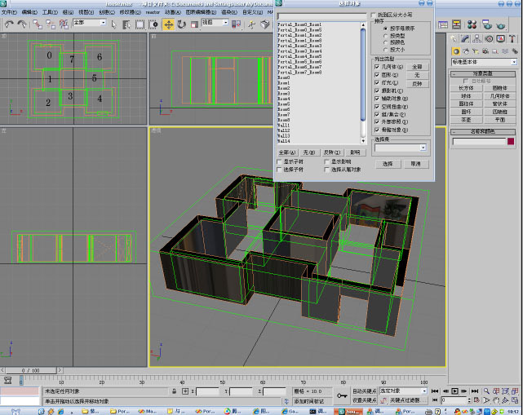Open the standard primitives (标准基本体) dropdown
The height and width of the screenshot is (415, 523).
coord(514,62)
